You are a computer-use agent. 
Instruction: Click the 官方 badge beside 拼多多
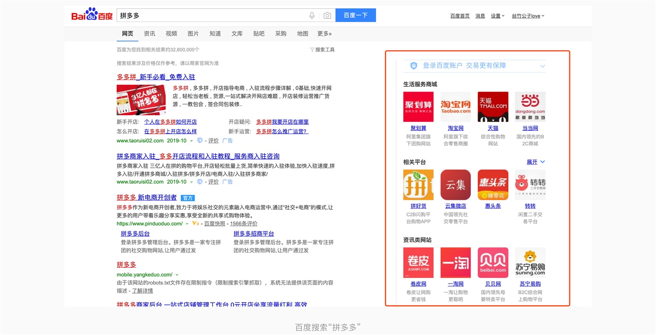tap(188, 198)
